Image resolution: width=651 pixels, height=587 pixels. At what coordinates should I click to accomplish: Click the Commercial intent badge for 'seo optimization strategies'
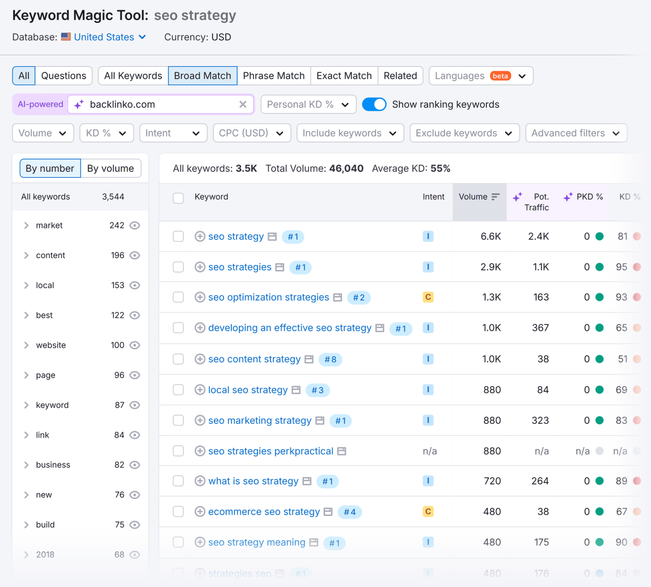(428, 297)
